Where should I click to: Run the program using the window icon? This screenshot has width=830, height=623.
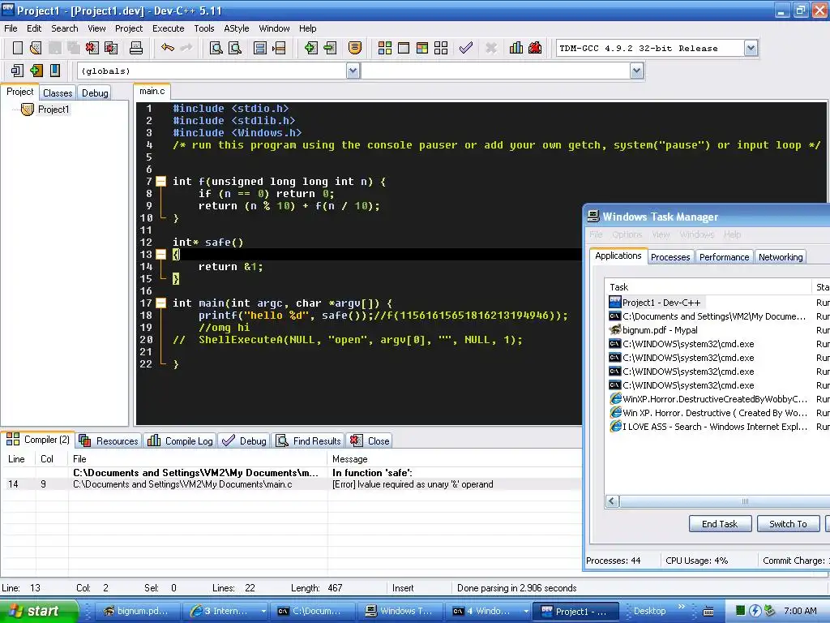coord(404,48)
